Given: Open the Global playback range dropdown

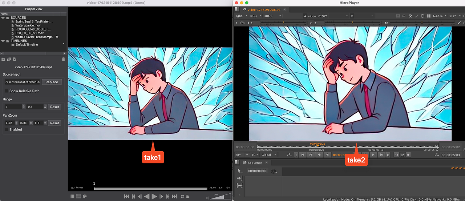Looking at the screenshot, I should click(x=269, y=155).
